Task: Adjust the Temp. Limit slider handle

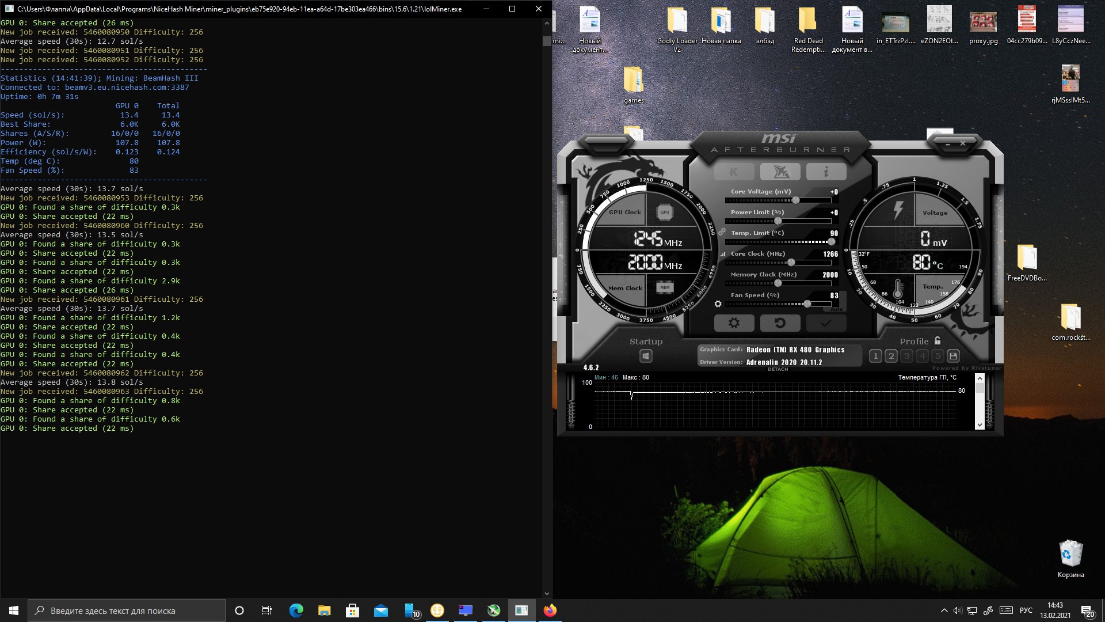Action: coord(831,242)
